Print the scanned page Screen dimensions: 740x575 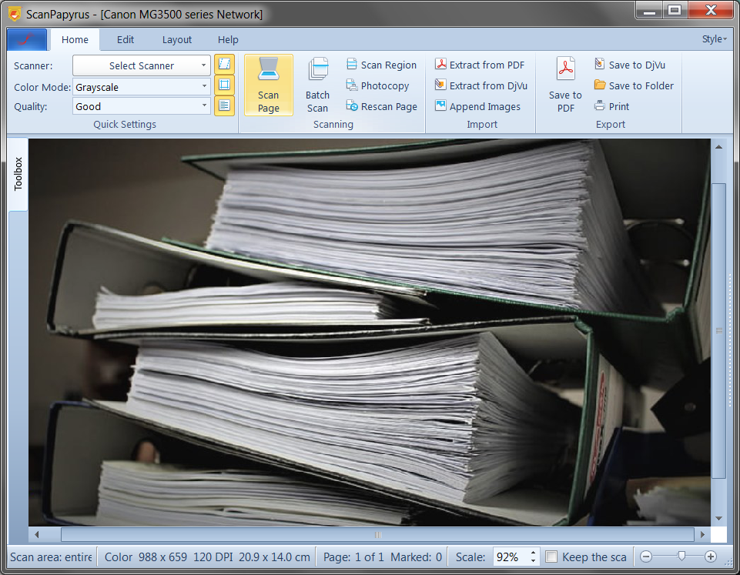click(x=611, y=107)
